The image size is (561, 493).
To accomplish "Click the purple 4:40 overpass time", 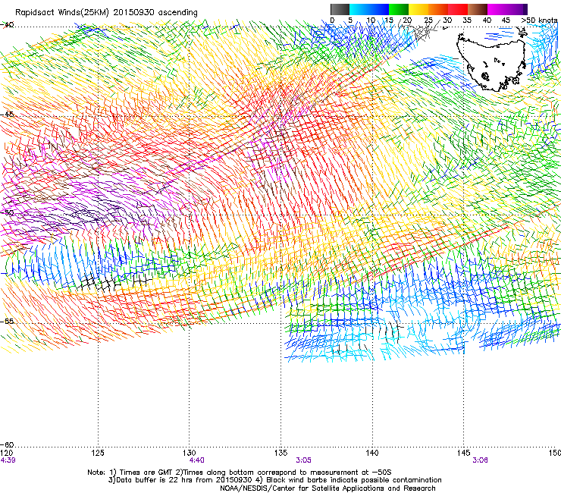I will [197, 460].
